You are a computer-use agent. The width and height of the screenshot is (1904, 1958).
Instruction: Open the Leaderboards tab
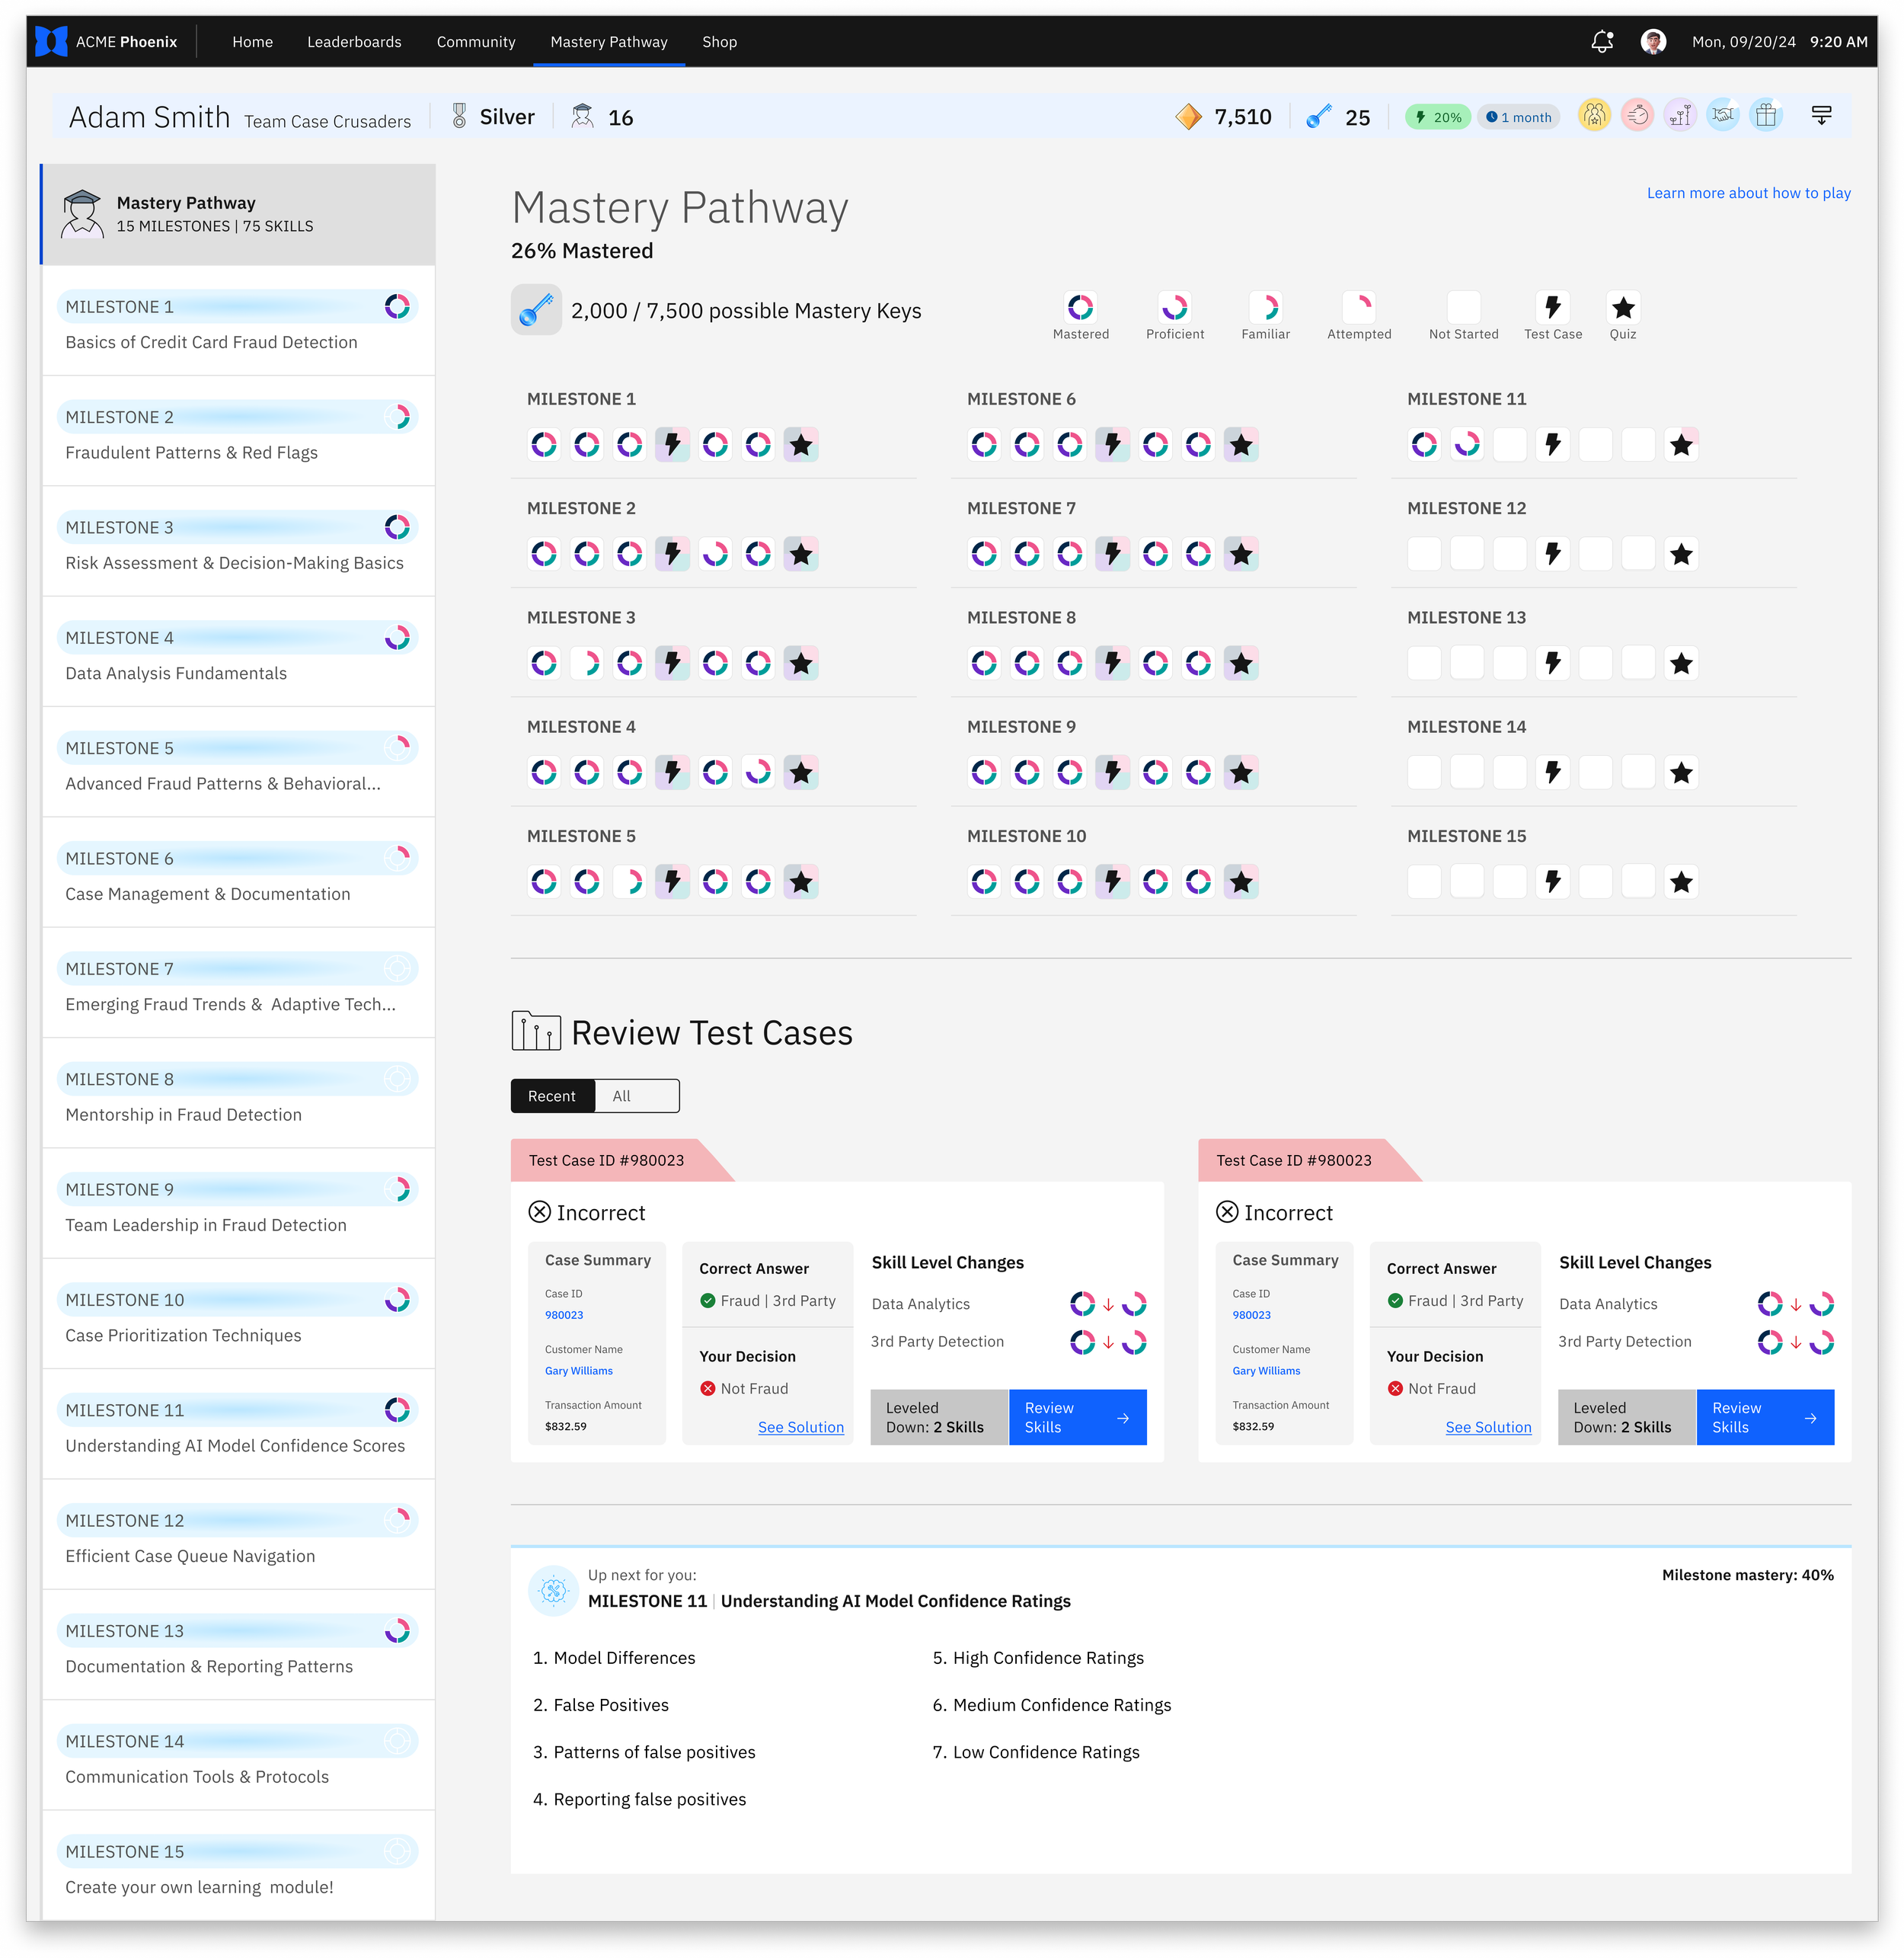point(354,42)
